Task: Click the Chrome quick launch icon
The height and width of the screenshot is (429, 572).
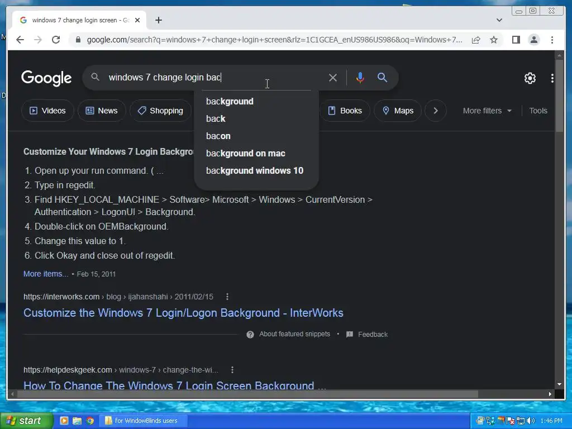Action: [x=90, y=421]
